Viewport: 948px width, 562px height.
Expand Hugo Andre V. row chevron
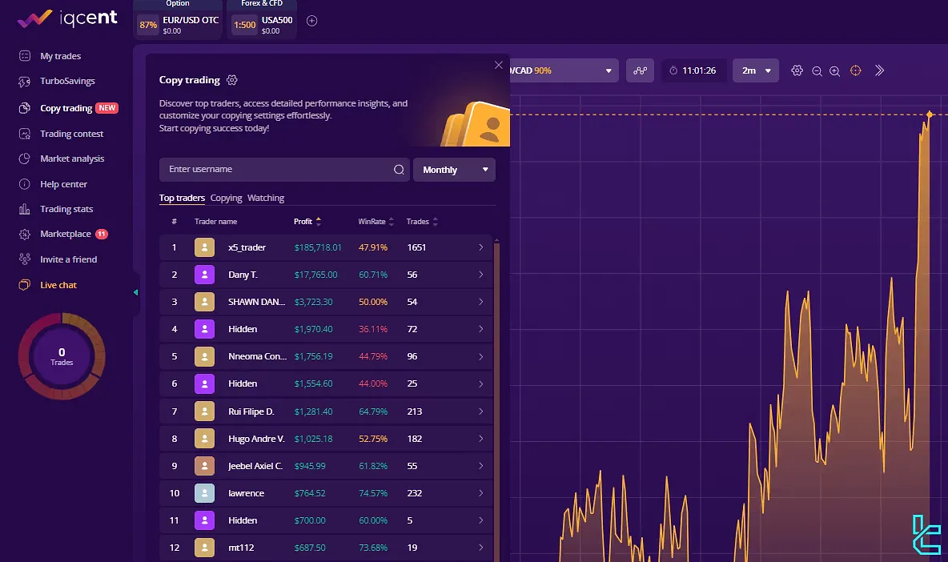[x=481, y=439]
